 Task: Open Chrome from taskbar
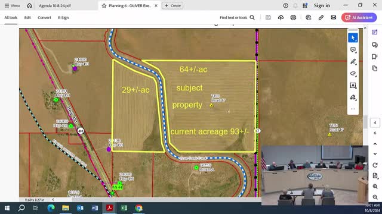[x=138, y=208]
